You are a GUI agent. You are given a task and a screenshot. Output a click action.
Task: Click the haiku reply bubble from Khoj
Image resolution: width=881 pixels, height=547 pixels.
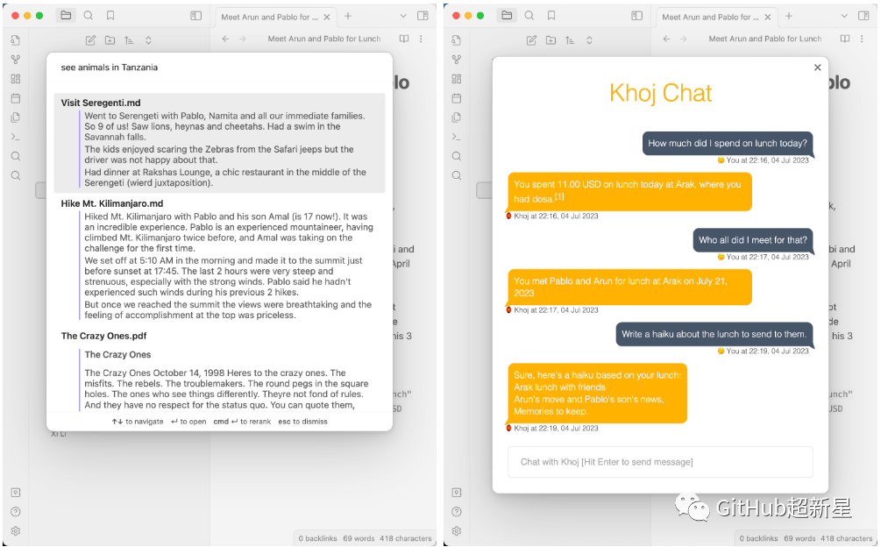pyautogui.click(x=597, y=393)
